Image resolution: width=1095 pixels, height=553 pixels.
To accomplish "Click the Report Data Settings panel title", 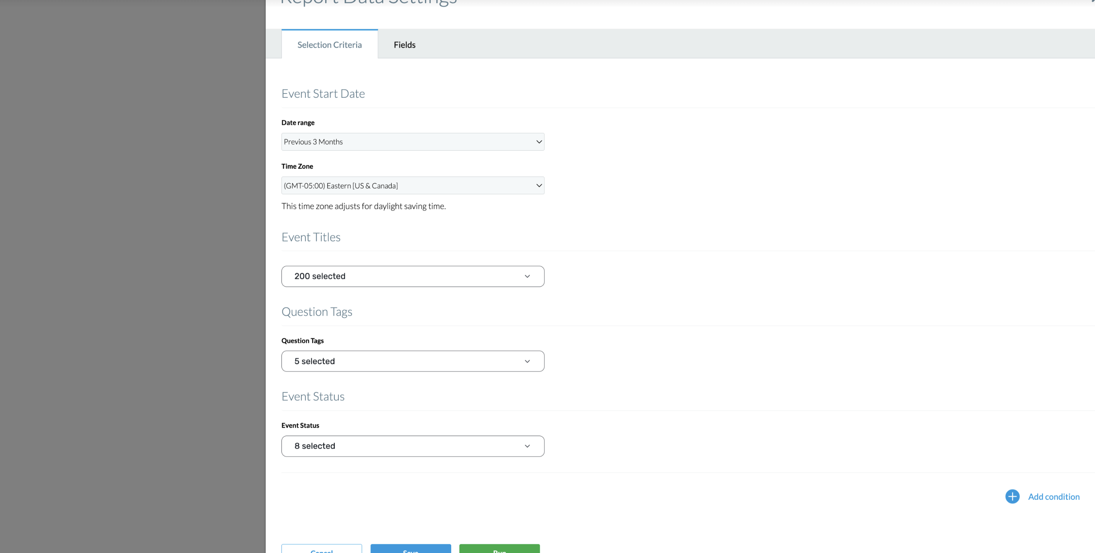I will 368,3.
